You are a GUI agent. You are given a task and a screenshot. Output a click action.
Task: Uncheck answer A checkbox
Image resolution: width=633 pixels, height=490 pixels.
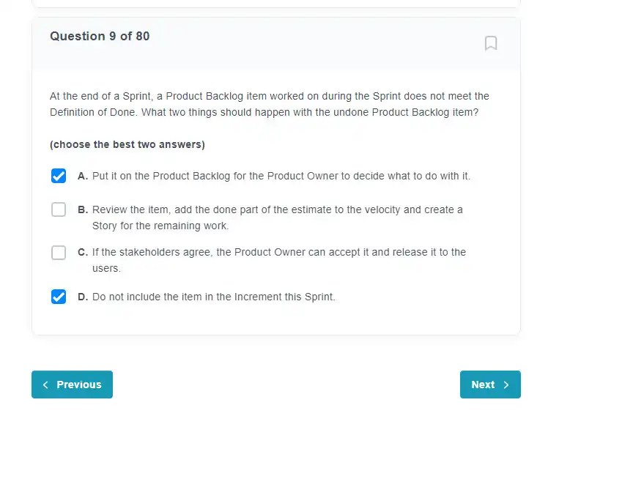(x=59, y=176)
